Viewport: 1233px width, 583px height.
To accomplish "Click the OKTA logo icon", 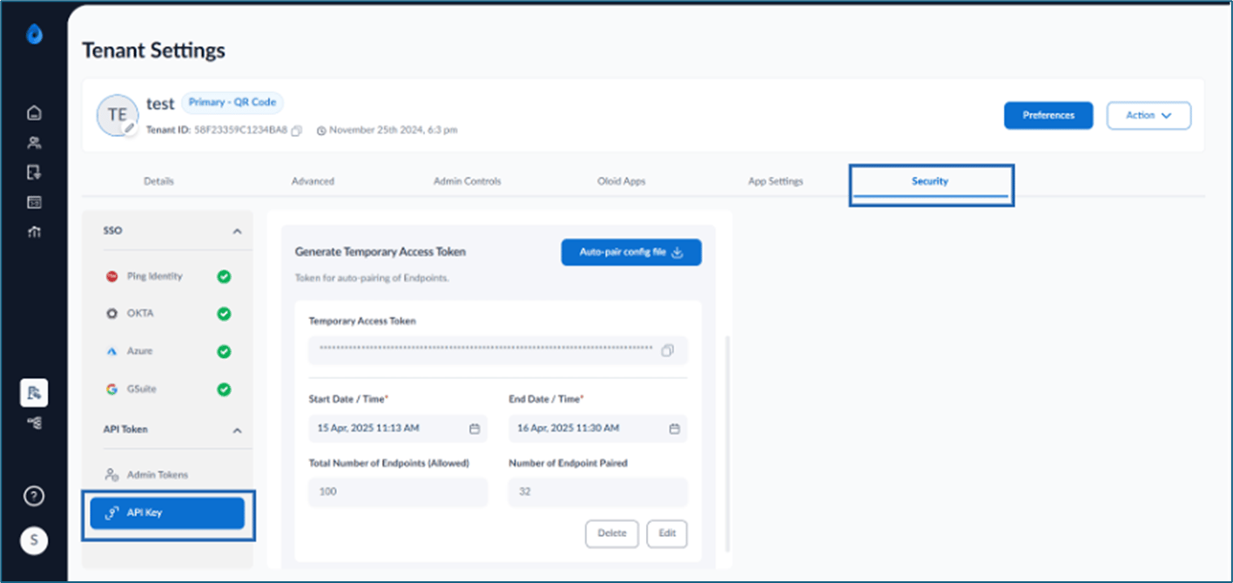I will 111,314.
